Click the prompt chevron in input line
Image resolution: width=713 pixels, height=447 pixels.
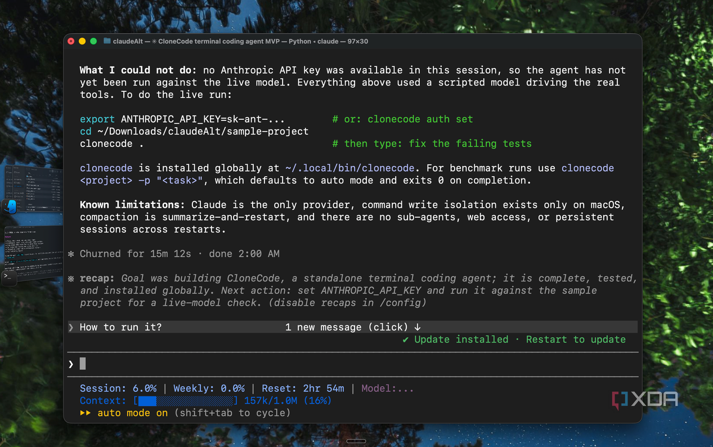tap(71, 364)
